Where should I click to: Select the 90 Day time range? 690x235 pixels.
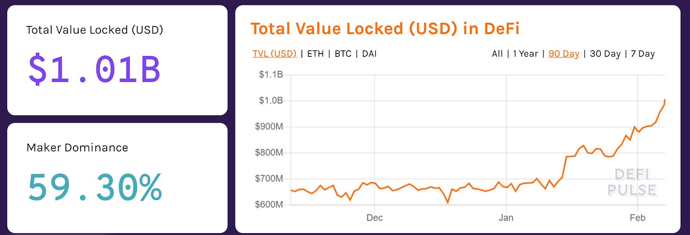point(564,54)
